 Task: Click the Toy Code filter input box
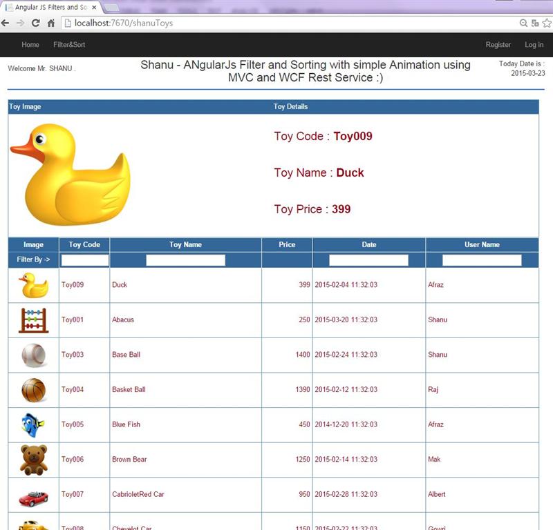(84, 259)
